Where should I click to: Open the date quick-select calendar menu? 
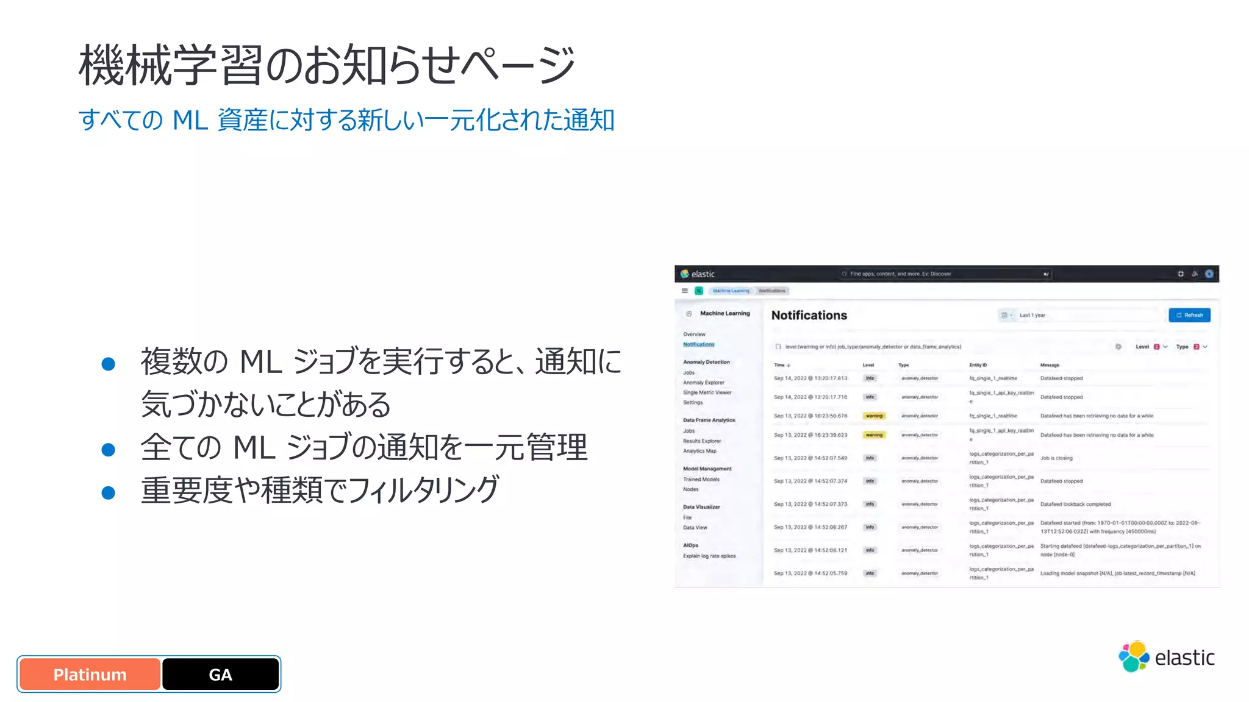tap(1006, 315)
